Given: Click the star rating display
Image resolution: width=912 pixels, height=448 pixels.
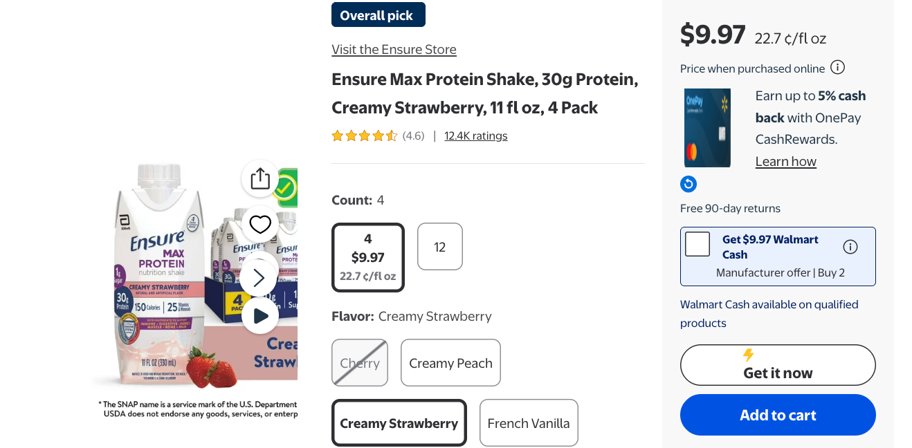Looking at the screenshot, I should pyautogui.click(x=365, y=136).
